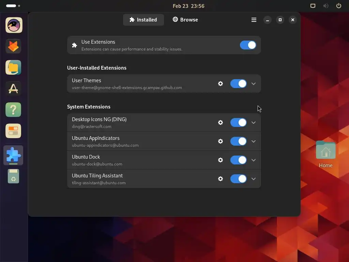349x262 pixels.
Task: Minimize the Extension Manager window
Action: 267,20
